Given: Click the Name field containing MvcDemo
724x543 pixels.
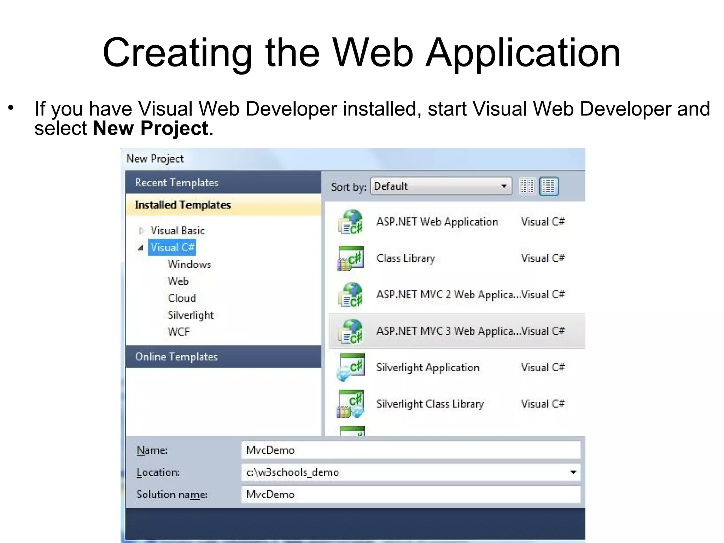Looking at the screenshot, I should [x=410, y=450].
